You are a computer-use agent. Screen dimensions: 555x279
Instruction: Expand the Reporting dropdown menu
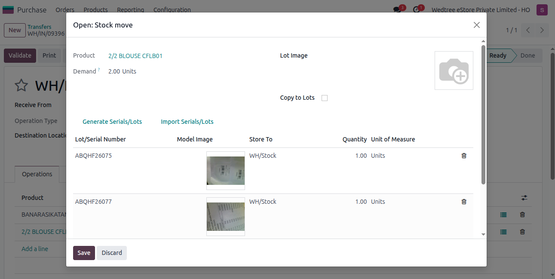130,9
